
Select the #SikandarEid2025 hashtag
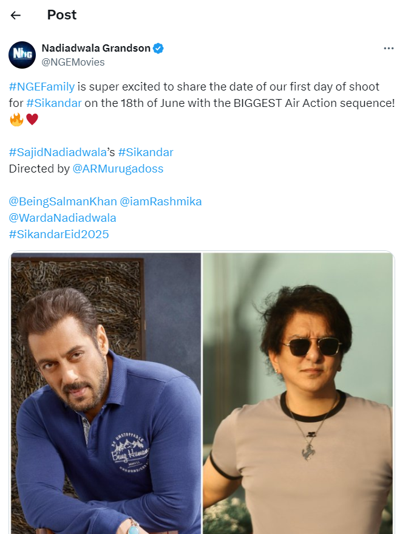[x=59, y=234]
